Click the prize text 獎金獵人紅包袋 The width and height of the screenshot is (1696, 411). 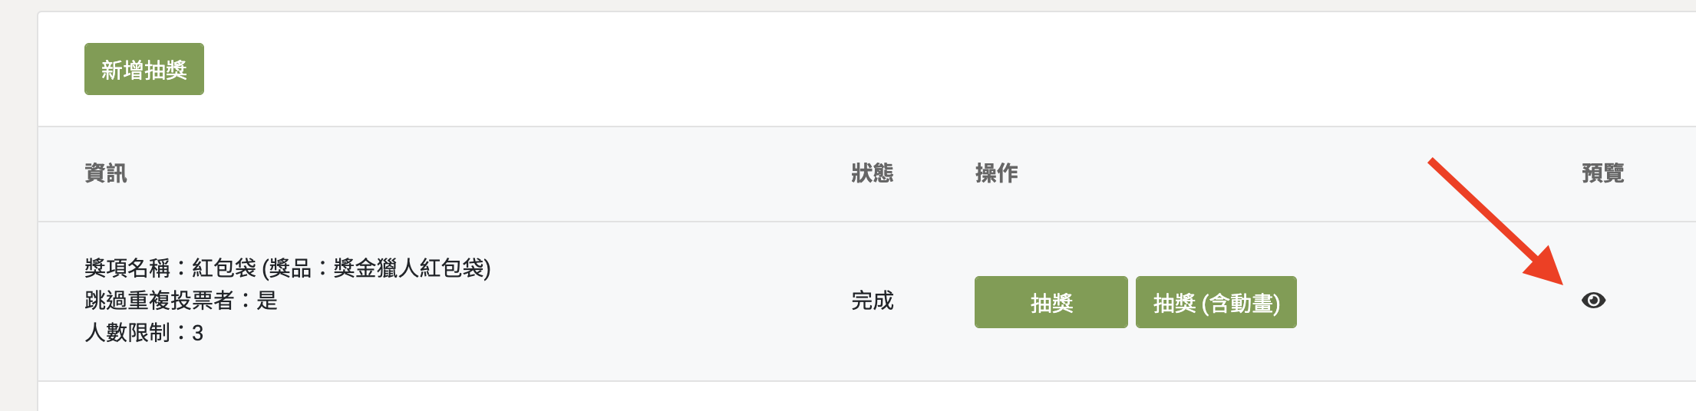(408, 268)
